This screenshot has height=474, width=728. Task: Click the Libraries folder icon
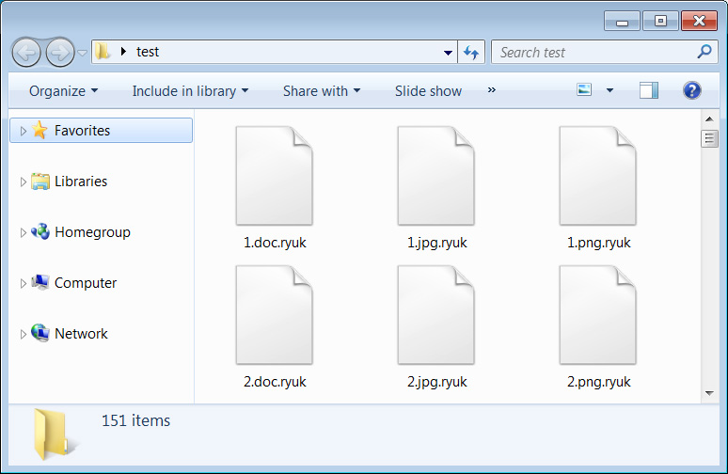tap(40, 182)
